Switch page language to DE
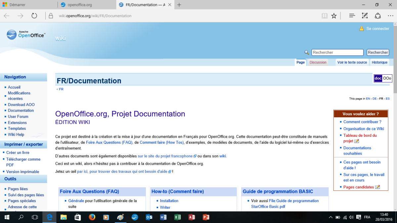The height and width of the screenshot is (223, 397). (375, 99)
